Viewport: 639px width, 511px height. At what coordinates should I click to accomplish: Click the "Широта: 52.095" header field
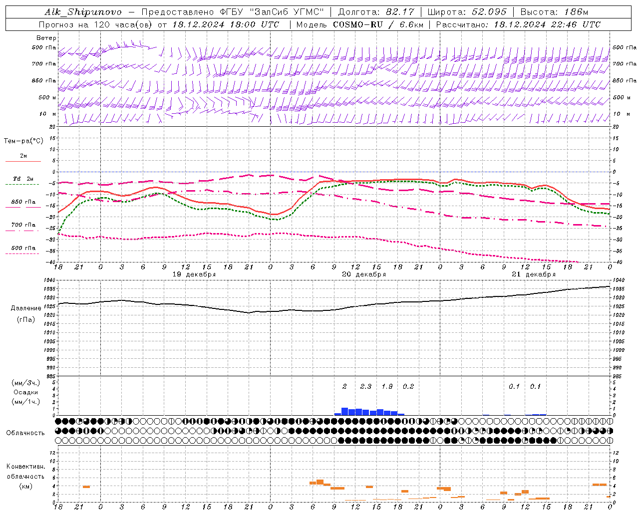point(467,12)
